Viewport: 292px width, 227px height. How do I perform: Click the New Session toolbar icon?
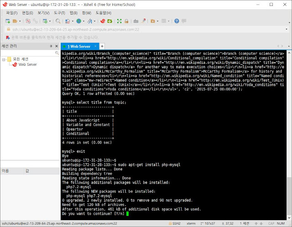[x=8, y=21]
